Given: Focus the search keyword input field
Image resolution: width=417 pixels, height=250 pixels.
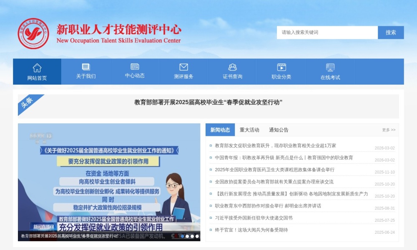Looking at the screenshot, I should (327, 32).
